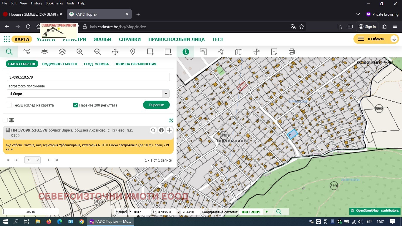Enable 'Текущ изглед на картата' checkbox
Image resolution: width=402 pixels, height=226 pixels.
(x=9, y=105)
